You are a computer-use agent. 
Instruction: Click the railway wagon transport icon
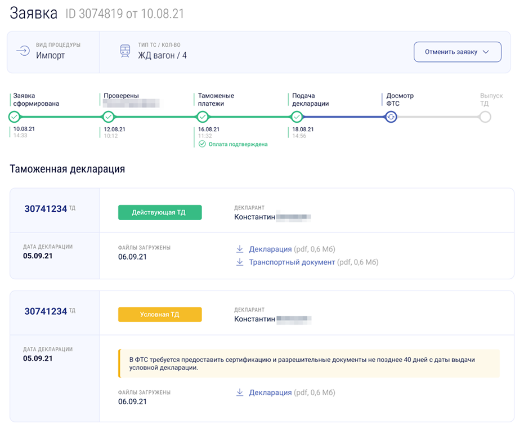point(125,51)
